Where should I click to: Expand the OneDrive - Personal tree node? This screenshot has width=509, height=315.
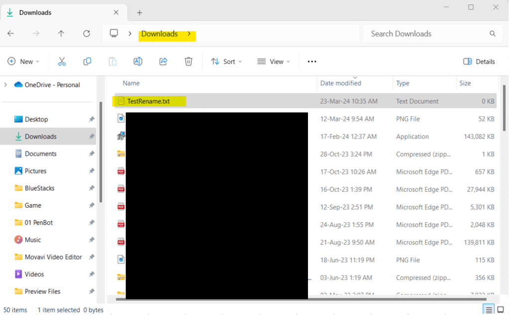tap(5, 85)
